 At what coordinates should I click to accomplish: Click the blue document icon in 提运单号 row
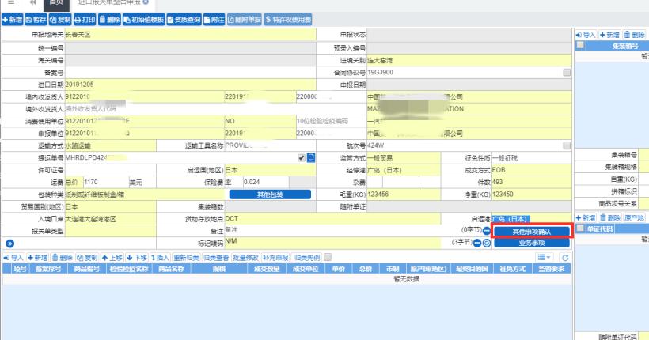pyautogui.click(x=311, y=157)
